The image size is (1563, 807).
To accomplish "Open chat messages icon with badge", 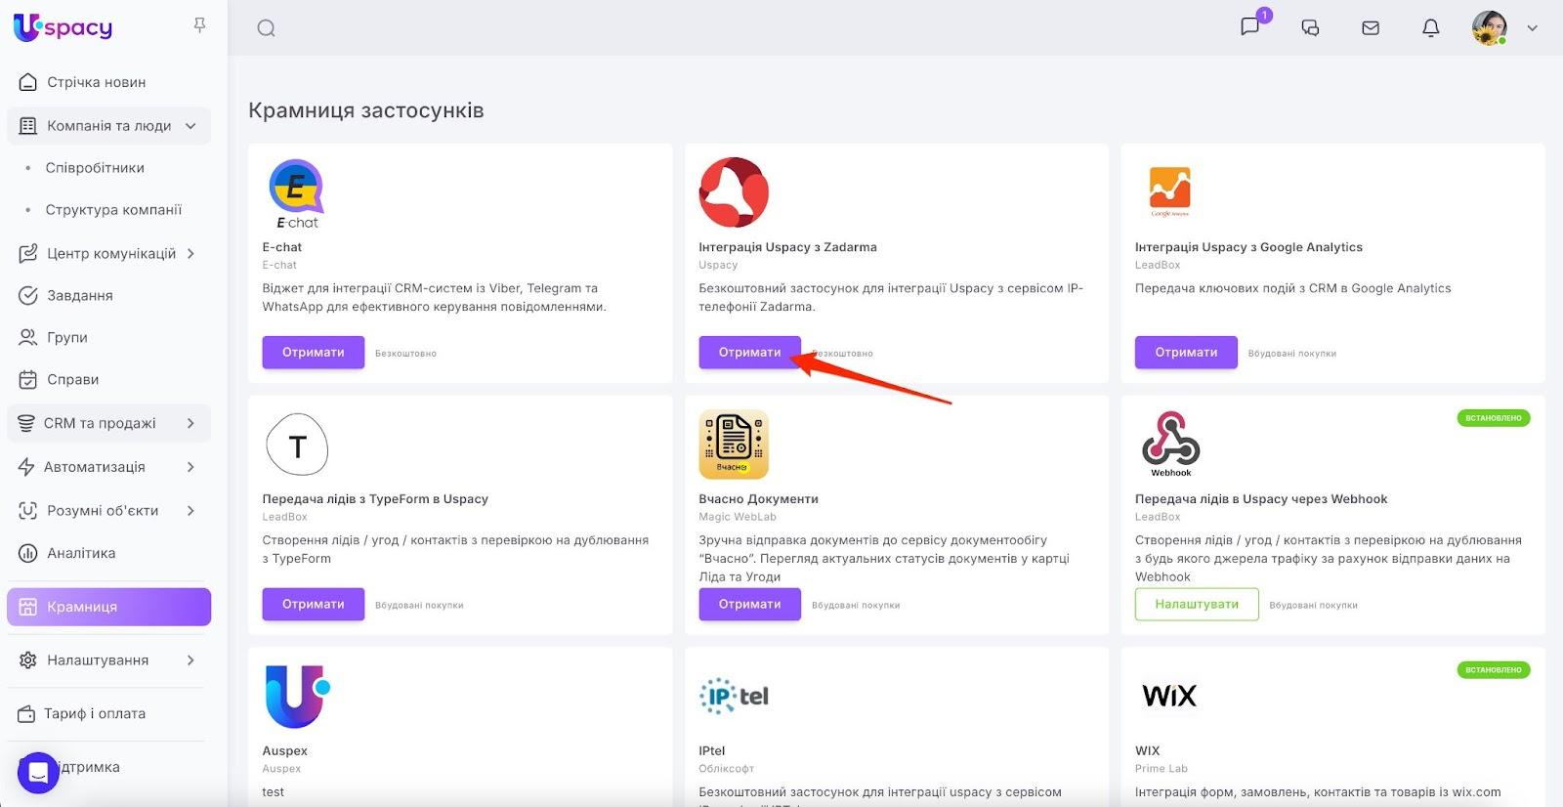I will coord(1250,27).
